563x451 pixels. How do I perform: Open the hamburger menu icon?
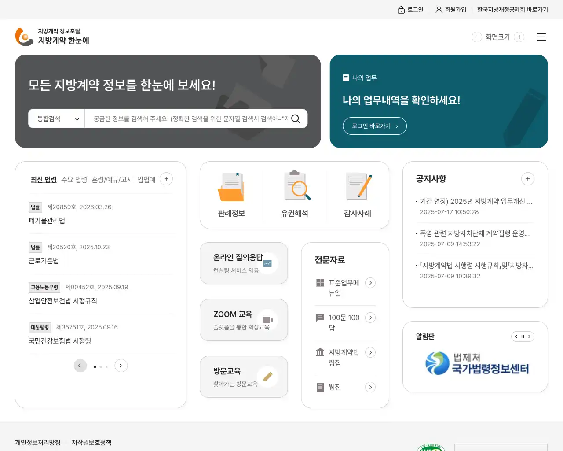coord(541,37)
